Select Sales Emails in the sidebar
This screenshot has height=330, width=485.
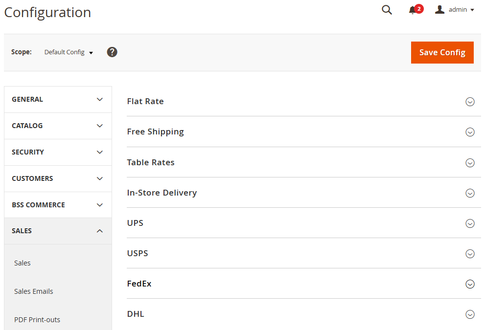click(x=34, y=291)
